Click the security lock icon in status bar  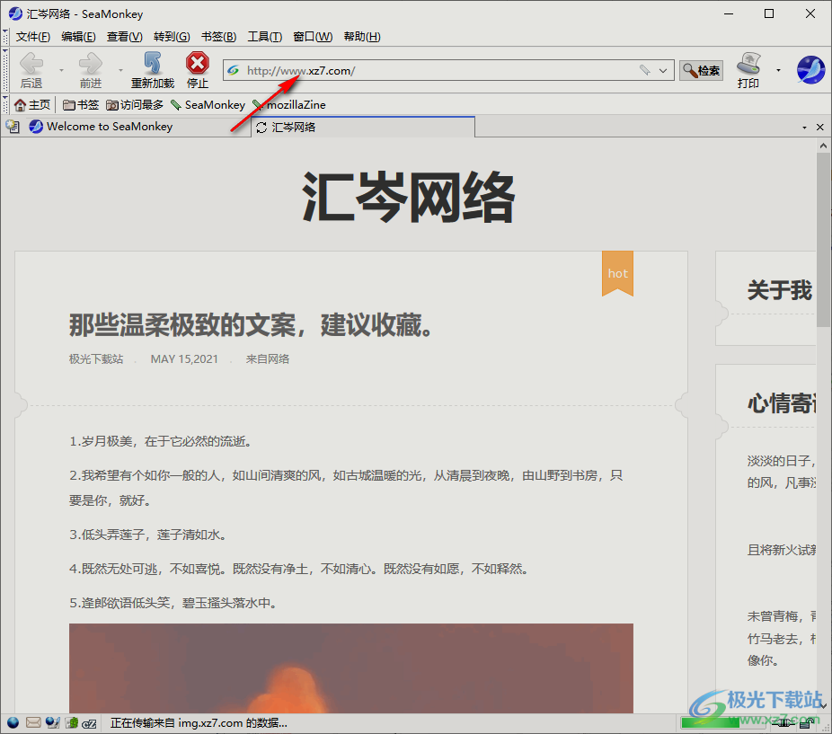pyautogui.click(x=808, y=723)
